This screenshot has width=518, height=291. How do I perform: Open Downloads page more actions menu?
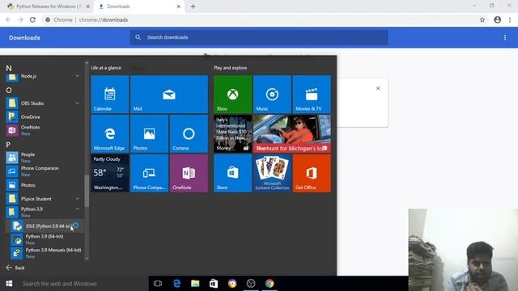505,38
